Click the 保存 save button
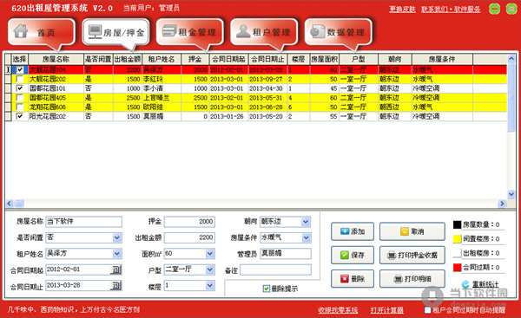The height and width of the screenshot is (318, 521). click(x=353, y=255)
